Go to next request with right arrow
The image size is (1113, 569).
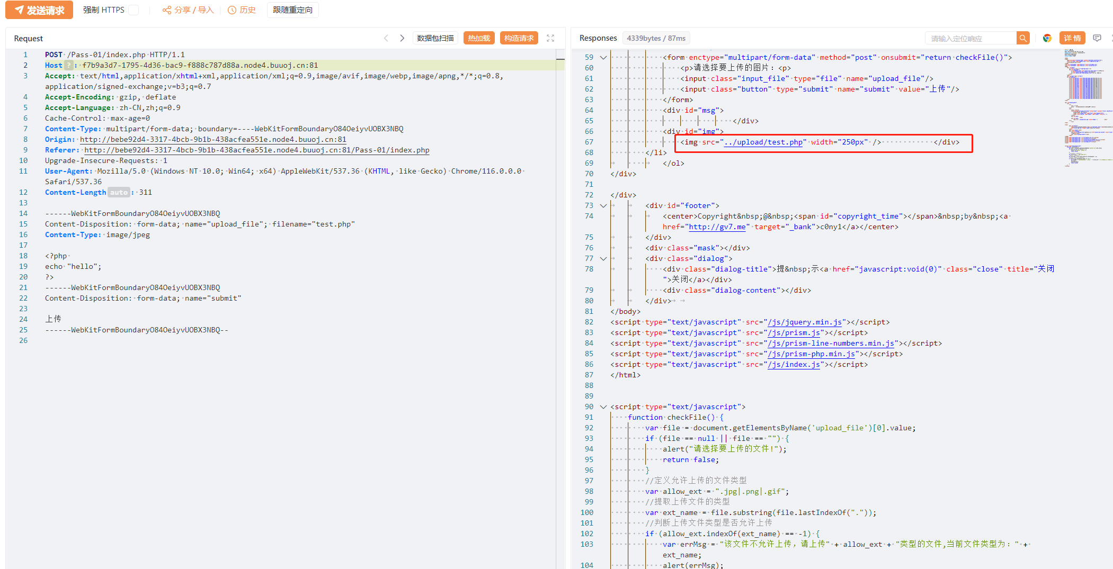[x=402, y=38]
